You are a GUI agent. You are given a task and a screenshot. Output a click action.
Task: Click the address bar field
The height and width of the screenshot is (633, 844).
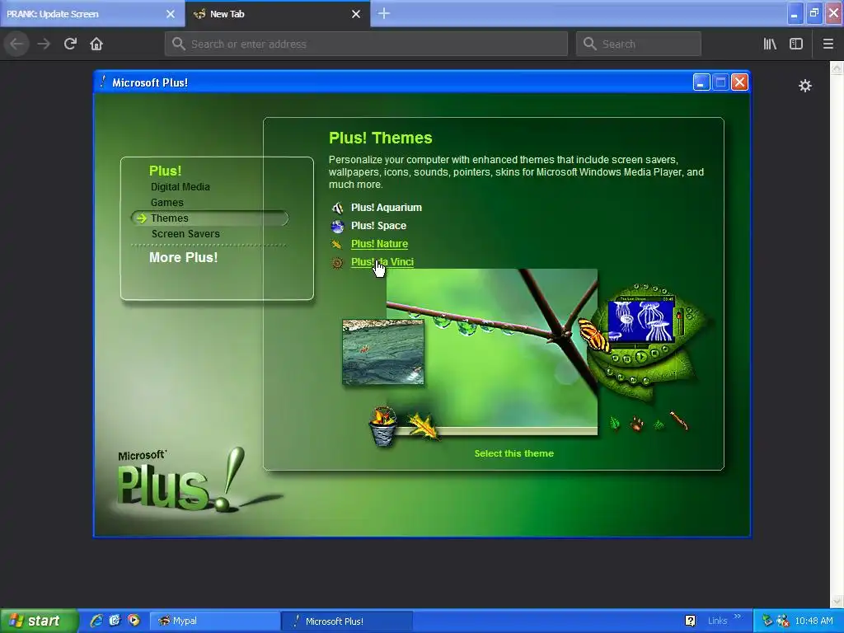(366, 44)
